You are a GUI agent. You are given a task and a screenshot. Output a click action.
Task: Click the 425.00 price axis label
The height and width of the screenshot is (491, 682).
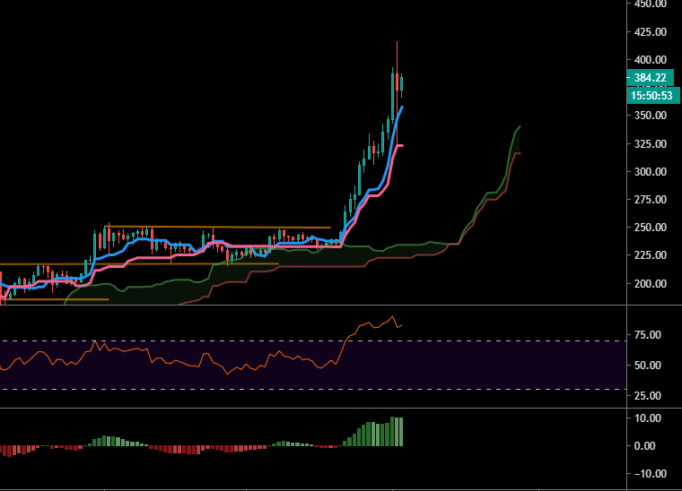tap(650, 31)
